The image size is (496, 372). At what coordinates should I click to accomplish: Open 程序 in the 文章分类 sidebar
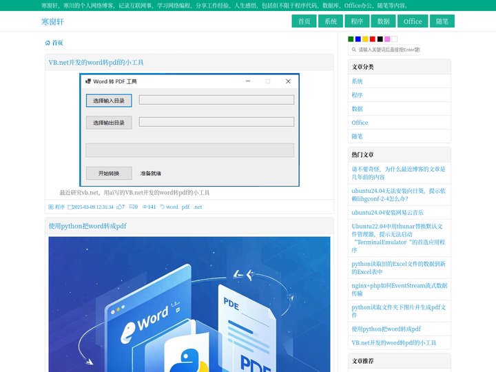tap(357, 95)
